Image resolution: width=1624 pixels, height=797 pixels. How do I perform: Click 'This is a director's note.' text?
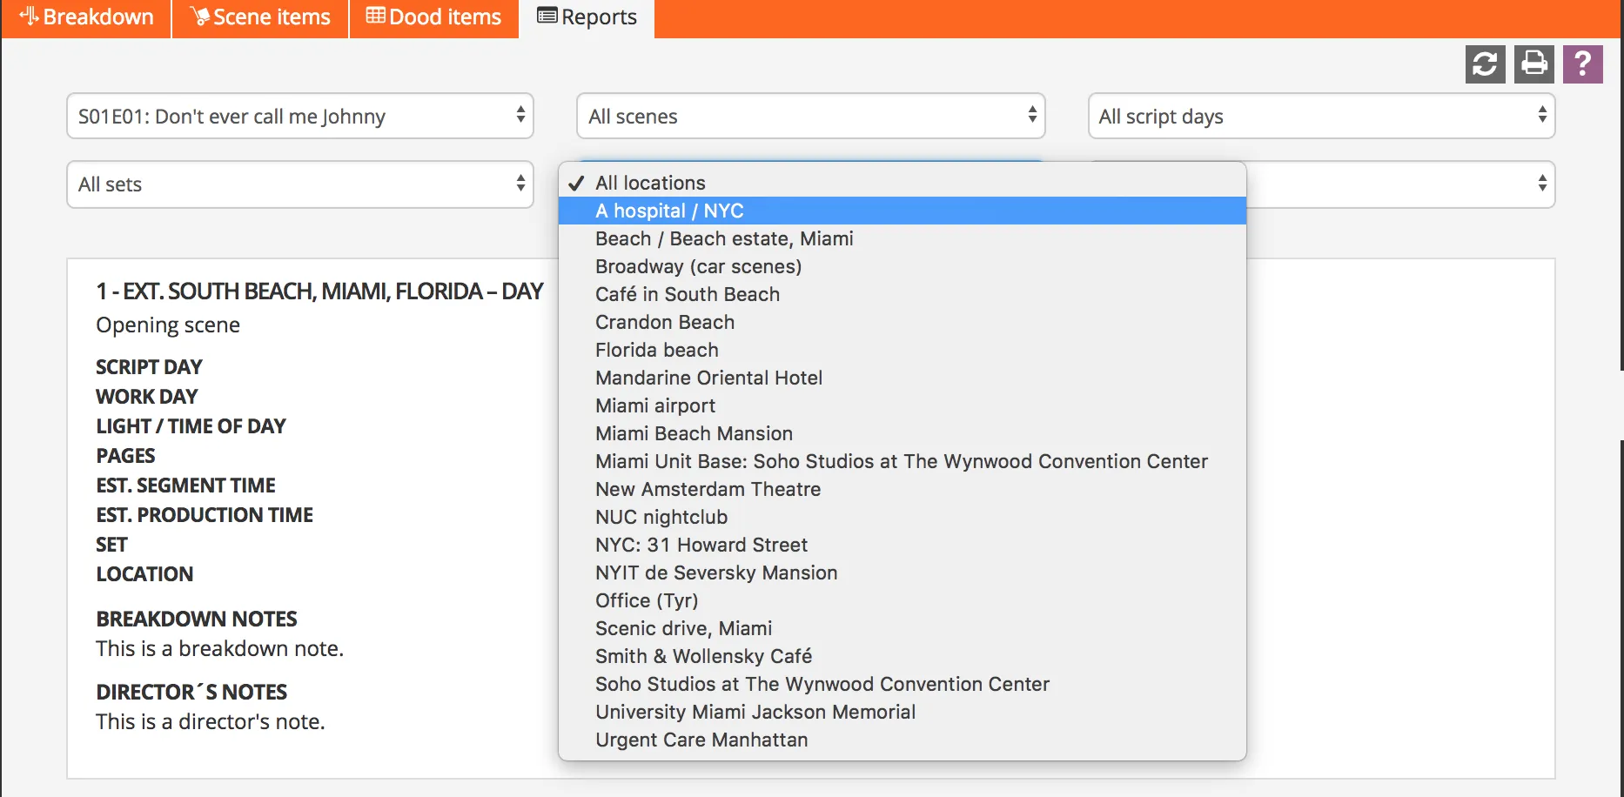click(x=210, y=722)
